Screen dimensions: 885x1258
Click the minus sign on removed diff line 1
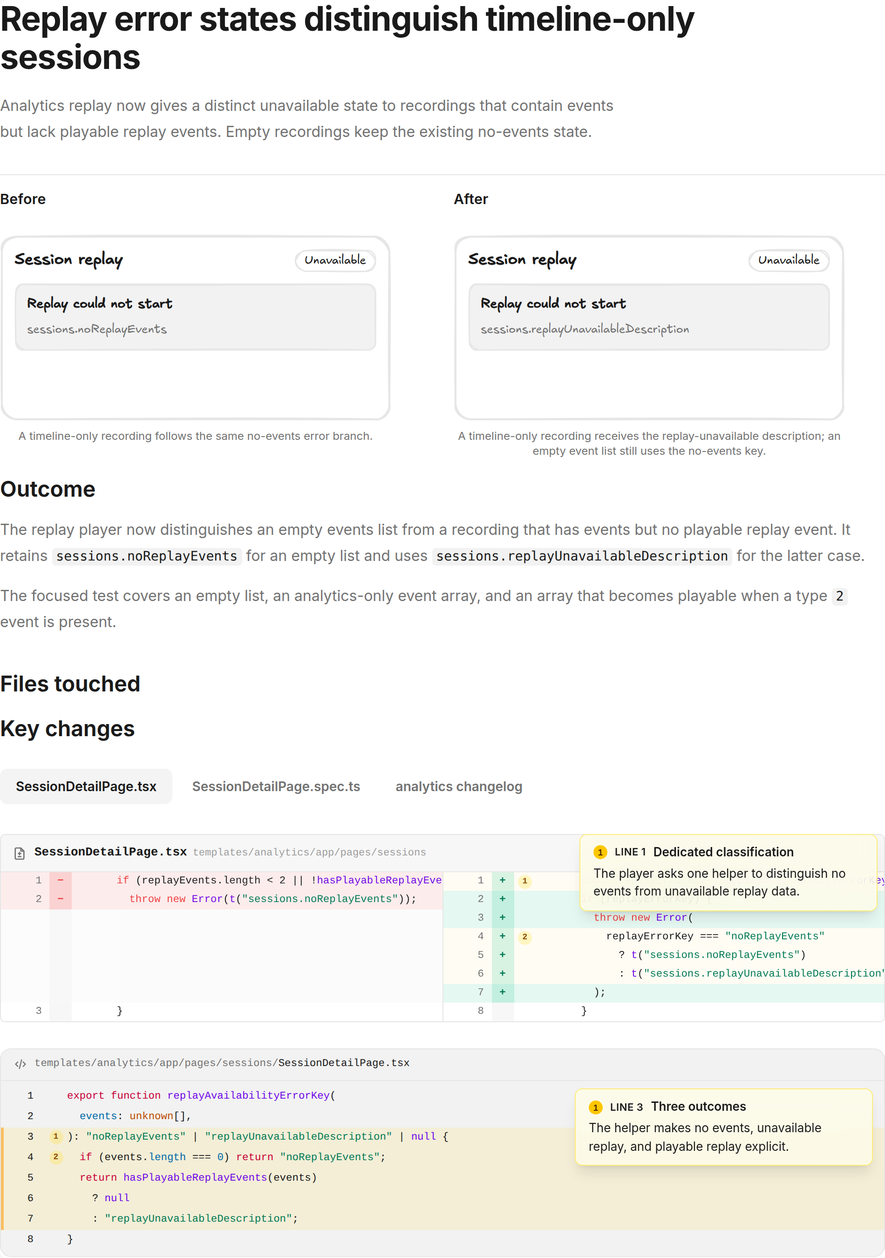(60, 880)
